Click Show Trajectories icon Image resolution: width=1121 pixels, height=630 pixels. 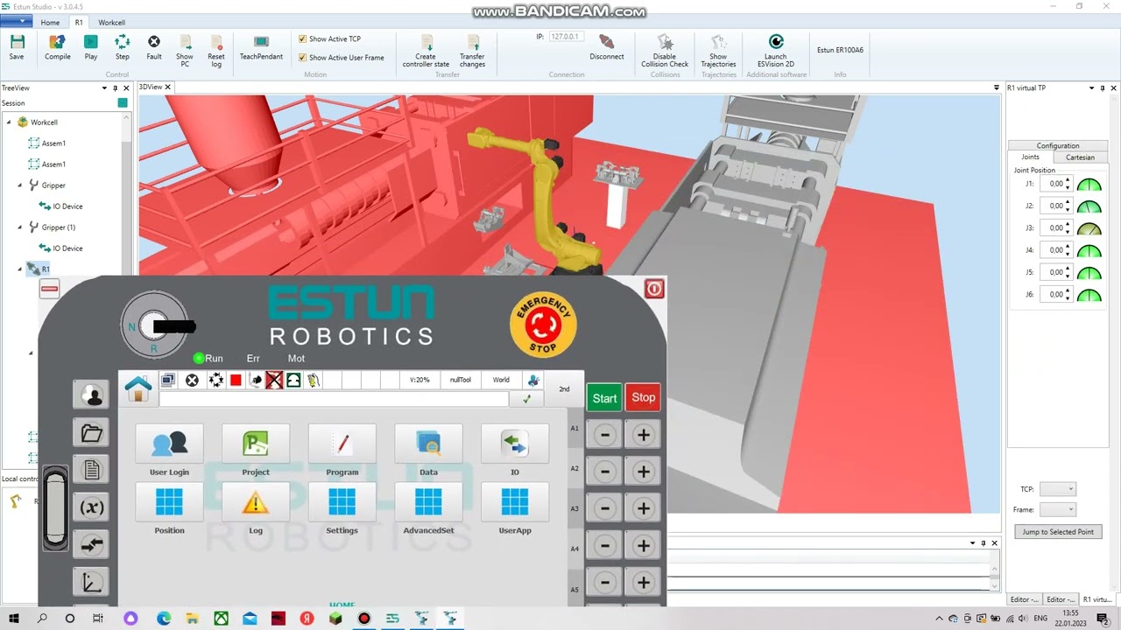[x=718, y=51]
